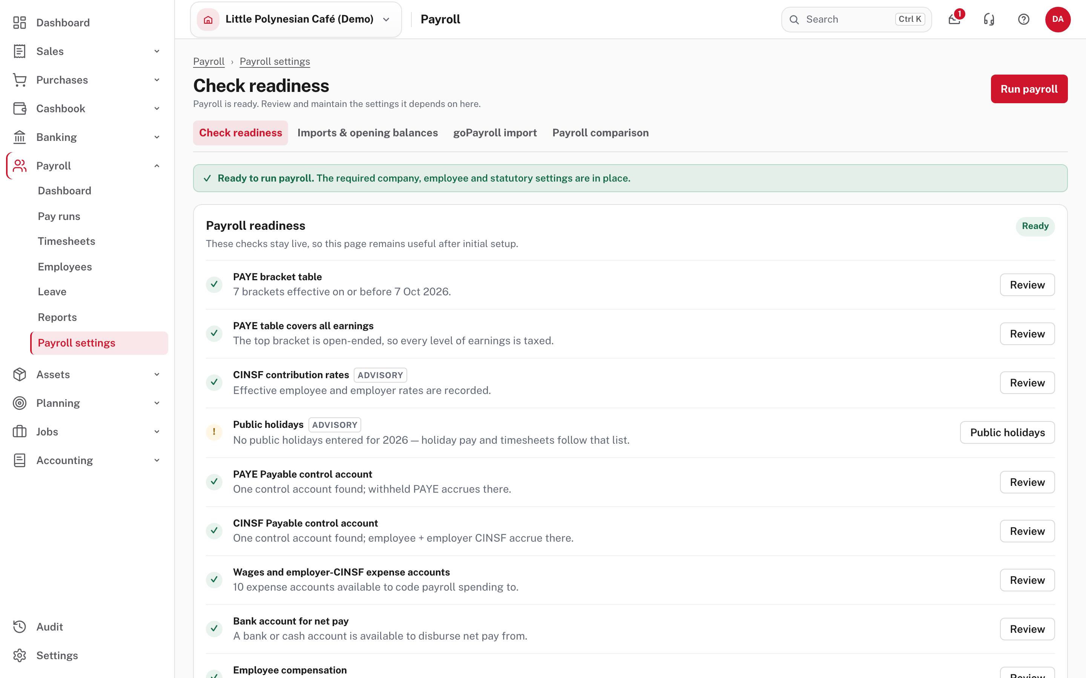This screenshot has height=678, width=1086.
Task: Click the Run payroll button
Action: tap(1029, 89)
